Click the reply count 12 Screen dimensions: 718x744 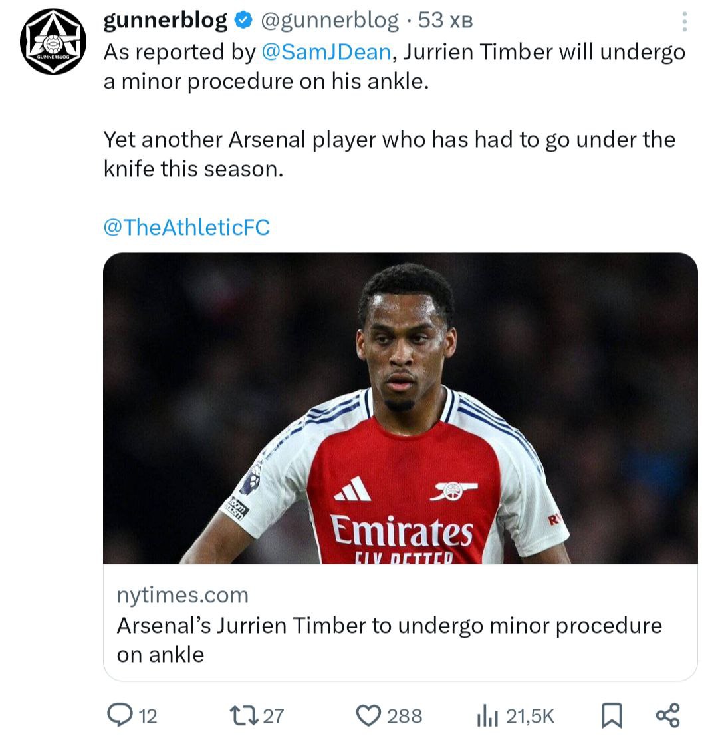(x=148, y=716)
